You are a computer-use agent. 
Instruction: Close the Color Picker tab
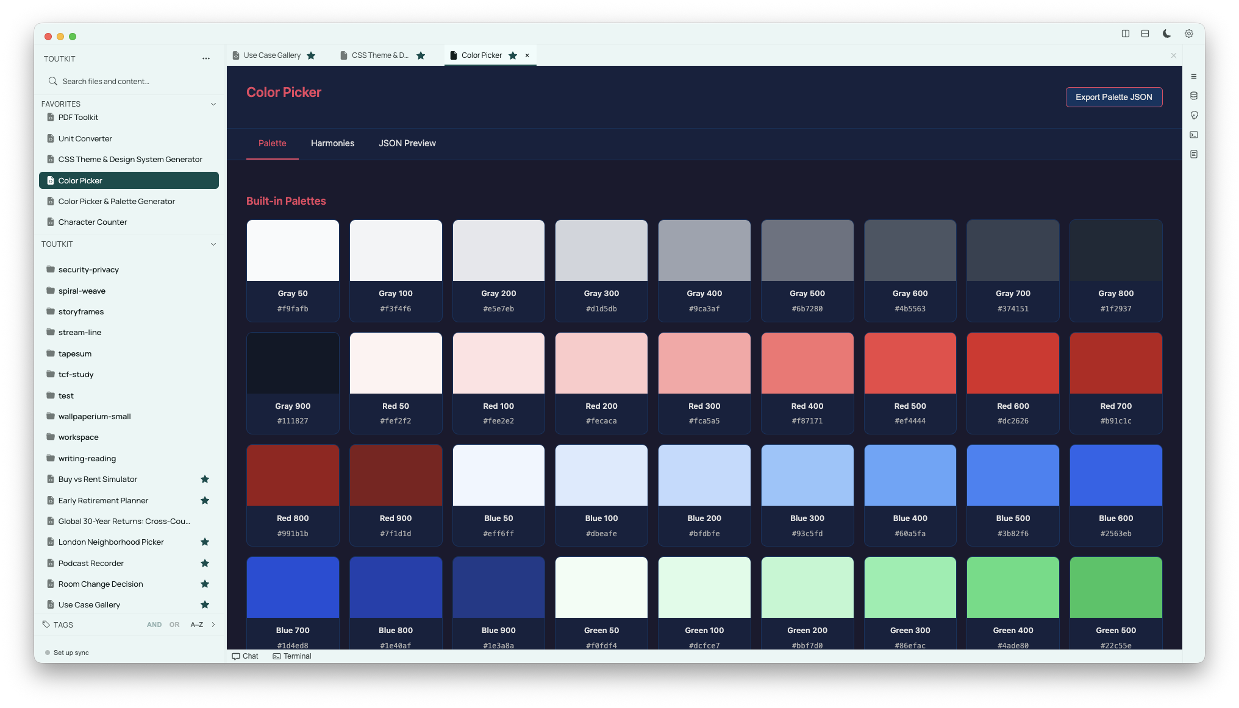point(527,55)
